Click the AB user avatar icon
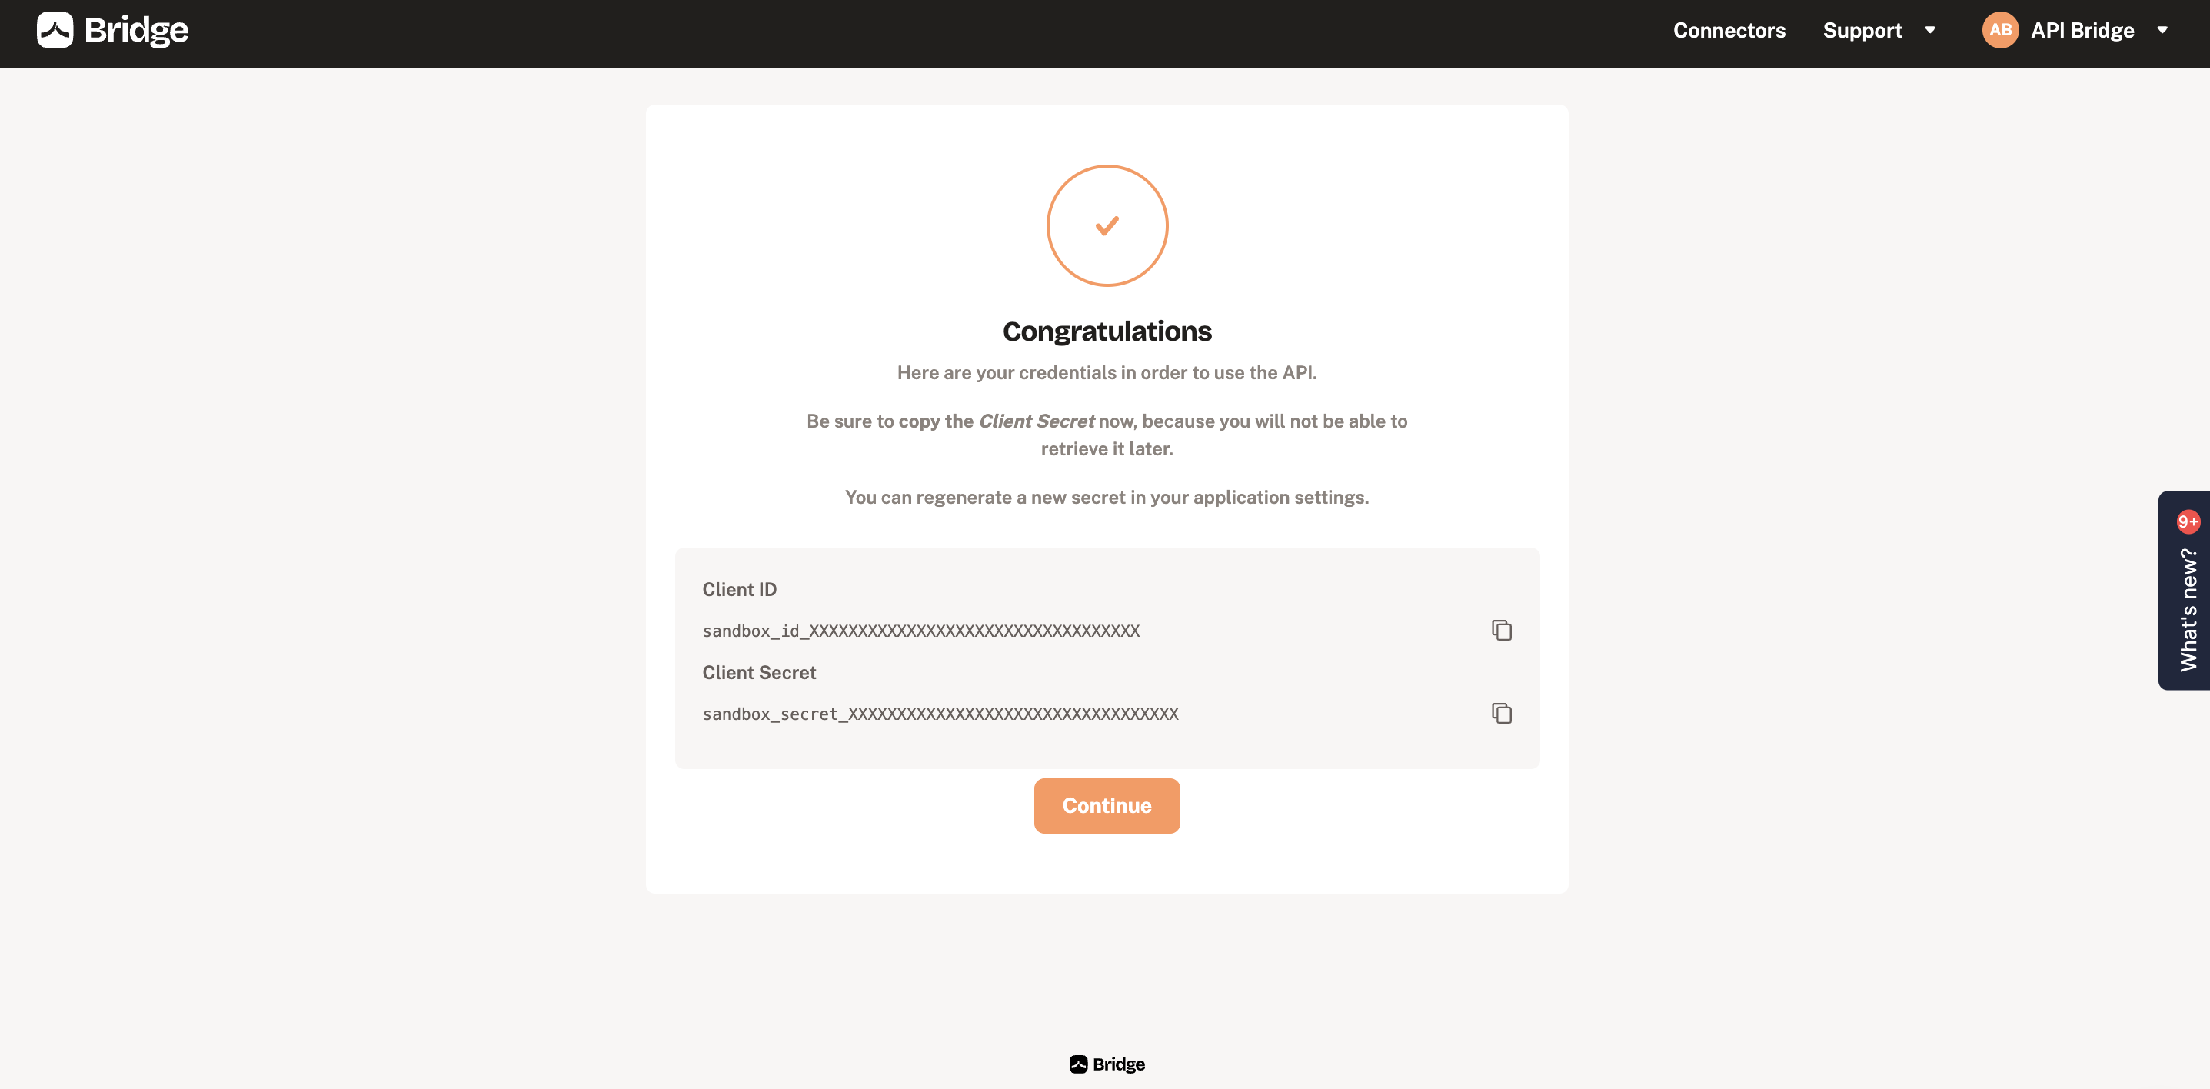The width and height of the screenshot is (2210, 1089). (x=2000, y=29)
